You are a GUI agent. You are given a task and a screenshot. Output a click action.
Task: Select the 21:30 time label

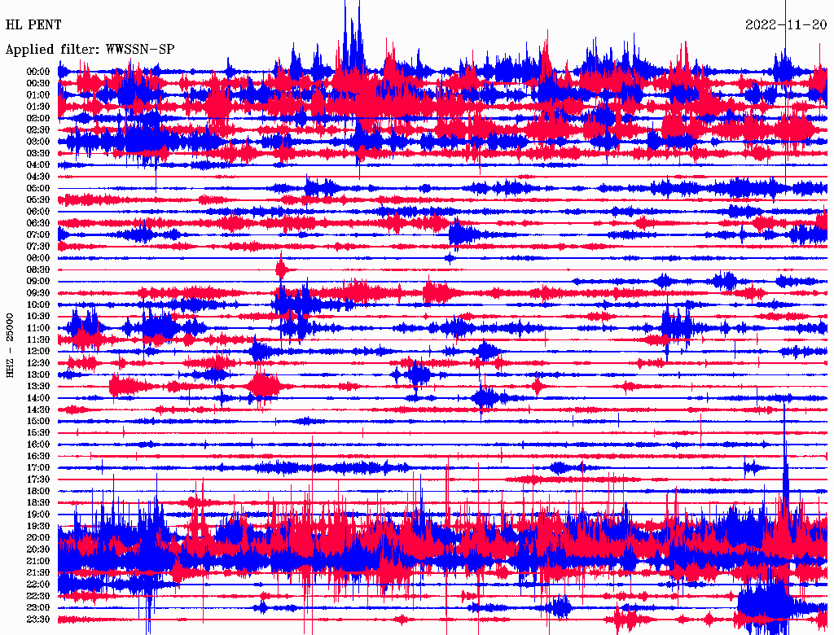[38, 573]
